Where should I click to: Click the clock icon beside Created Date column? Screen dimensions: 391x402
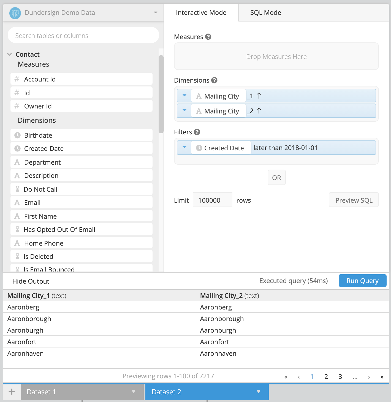(x=17, y=148)
